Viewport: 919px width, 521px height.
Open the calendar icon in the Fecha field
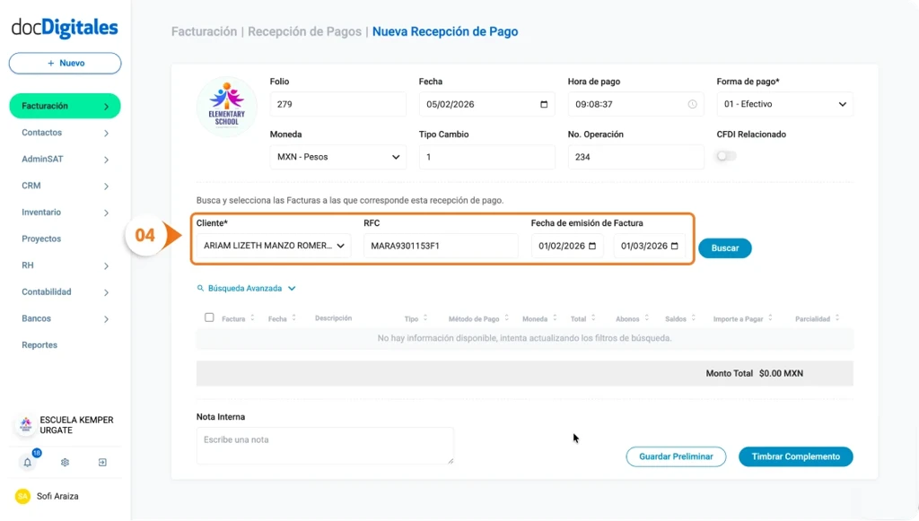click(x=546, y=103)
